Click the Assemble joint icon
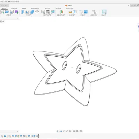Screen dimensions: 139x139 (x=94, y=12)
